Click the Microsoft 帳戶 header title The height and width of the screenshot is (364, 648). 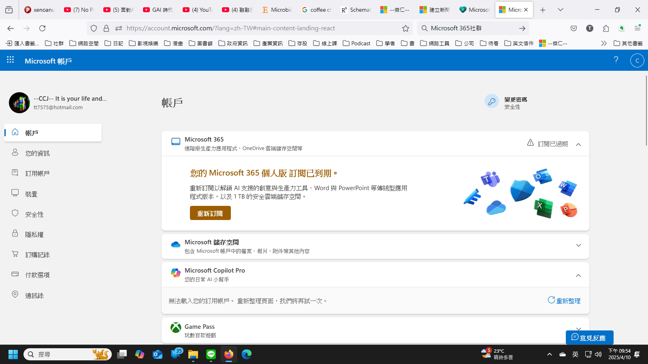[x=48, y=61]
